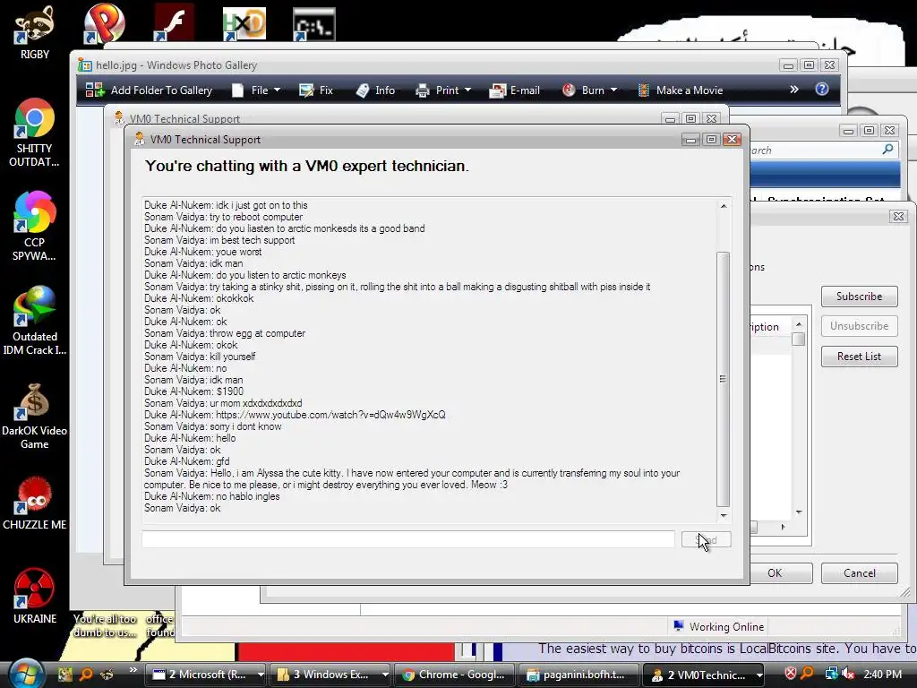Click the Send button in chat
This screenshot has width=917, height=688.
[706, 539]
